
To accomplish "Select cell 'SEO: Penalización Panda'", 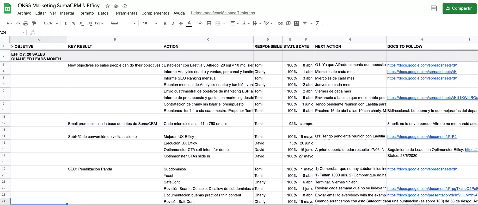I will coord(115,169).
